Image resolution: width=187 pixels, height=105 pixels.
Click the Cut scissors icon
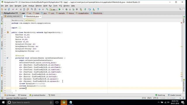(21, 9)
